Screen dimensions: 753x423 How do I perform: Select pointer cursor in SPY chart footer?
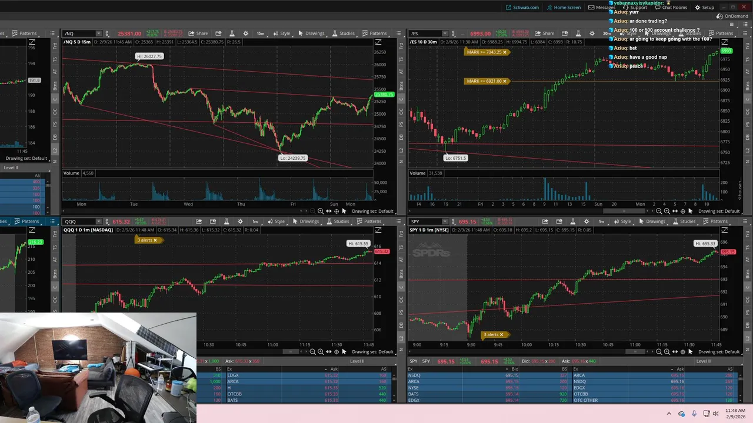(690, 351)
